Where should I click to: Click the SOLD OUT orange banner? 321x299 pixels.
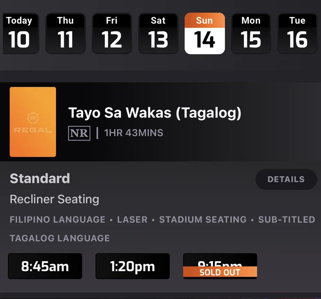point(220,272)
